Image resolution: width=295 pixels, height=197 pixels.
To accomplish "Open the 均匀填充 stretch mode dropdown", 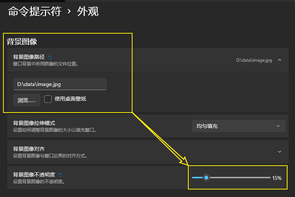I will [238, 126].
